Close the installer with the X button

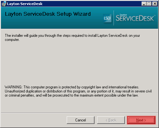155,4
